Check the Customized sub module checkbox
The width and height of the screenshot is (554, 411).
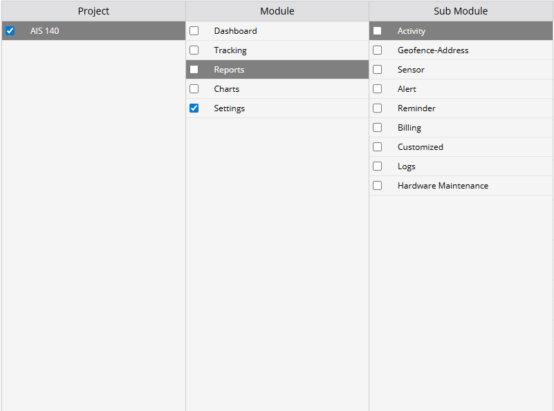point(378,147)
